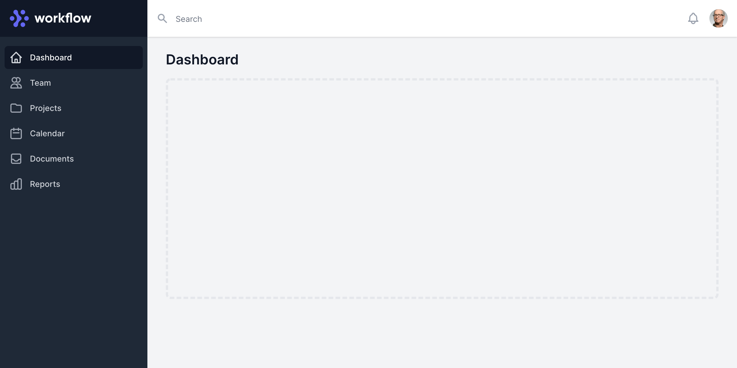
Task: Navigate to Projects section
Action: pos(45,108)
